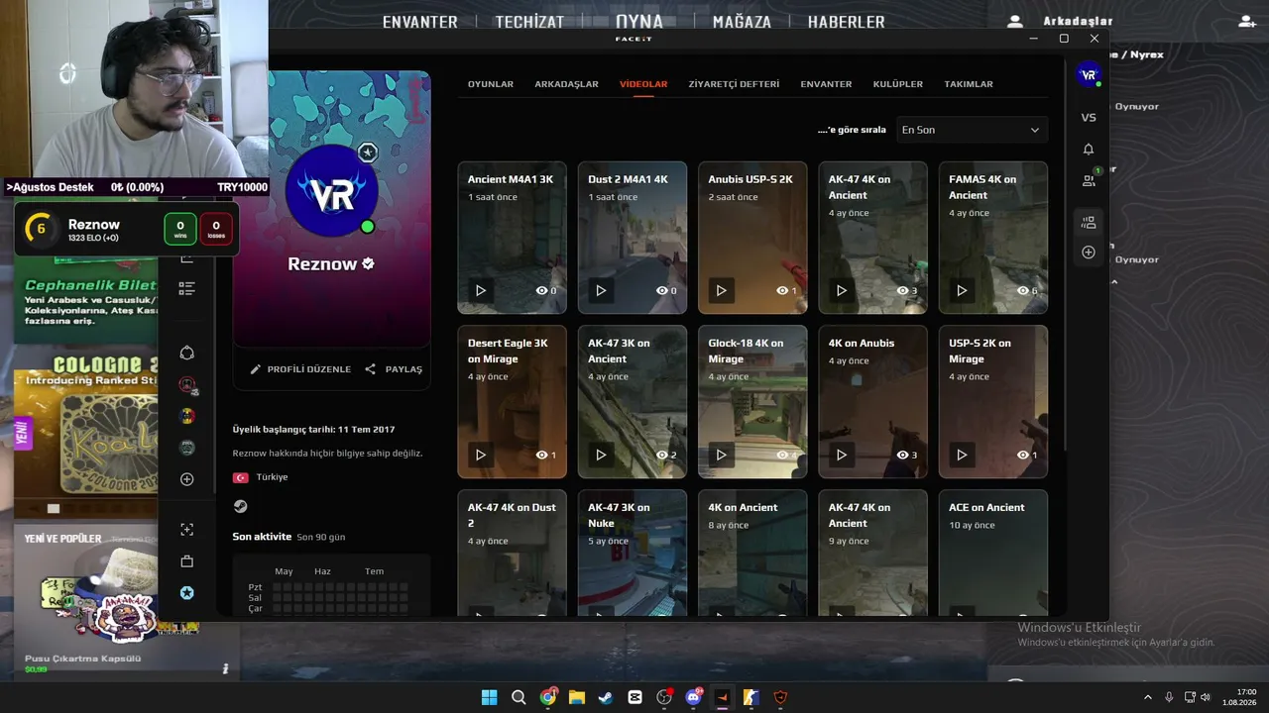Switch to the OYUNLAR tab
The width and height of the screenshot is (1269, 713).
491,84
